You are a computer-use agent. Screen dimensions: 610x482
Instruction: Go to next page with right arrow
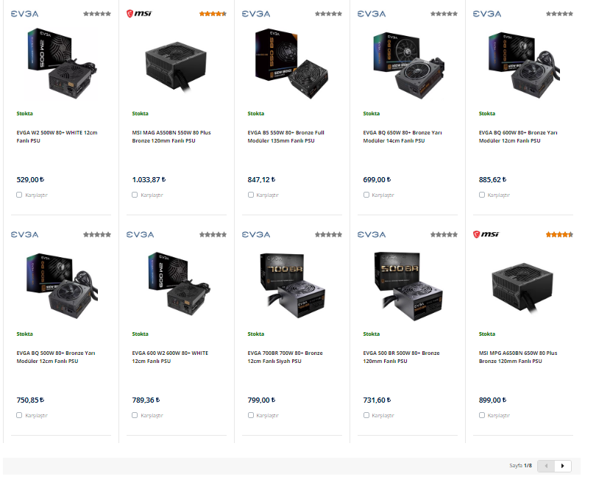(x=562, y=466)
